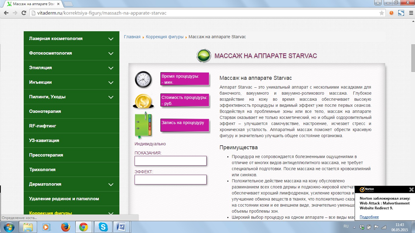Click the browser forward arrow
This screenshot has width=415, height=233.
pos(15,13)
